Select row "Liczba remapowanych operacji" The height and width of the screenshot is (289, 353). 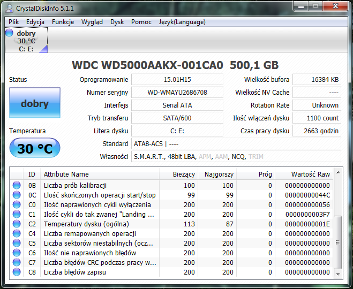click(171, 234)
